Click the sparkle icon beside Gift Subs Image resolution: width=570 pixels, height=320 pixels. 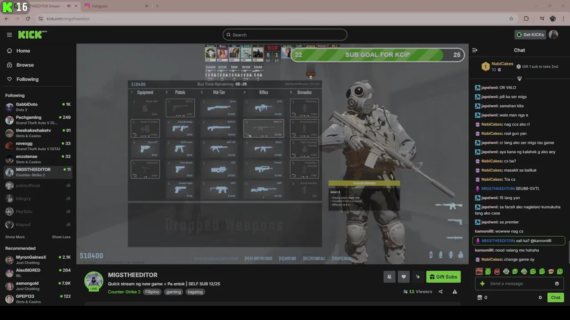pos(418,277)
